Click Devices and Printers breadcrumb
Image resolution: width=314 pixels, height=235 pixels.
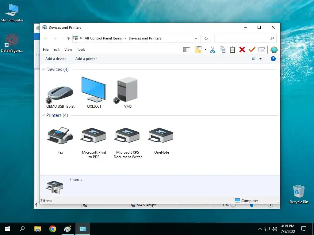(x=145, y=38)
